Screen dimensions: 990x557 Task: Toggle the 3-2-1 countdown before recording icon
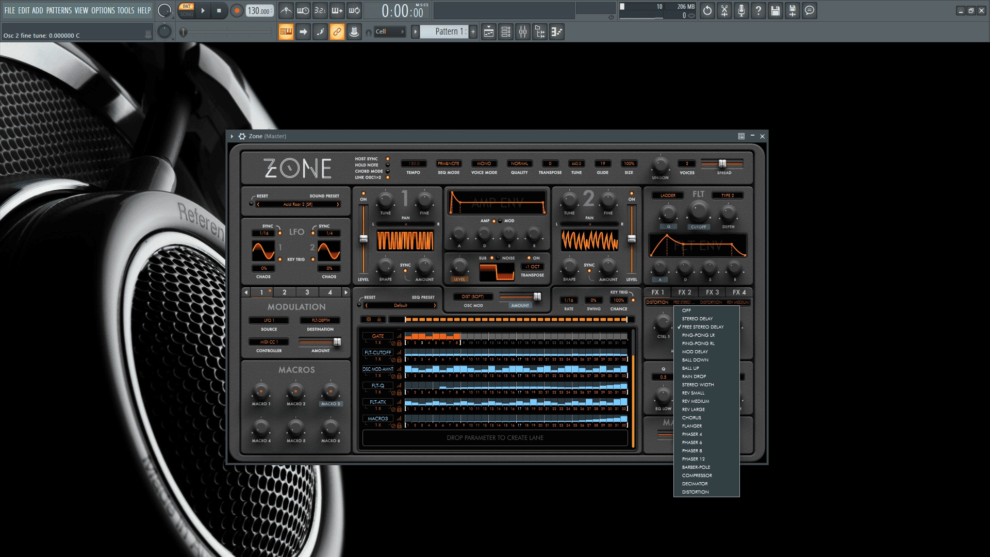tap(320, 10)
